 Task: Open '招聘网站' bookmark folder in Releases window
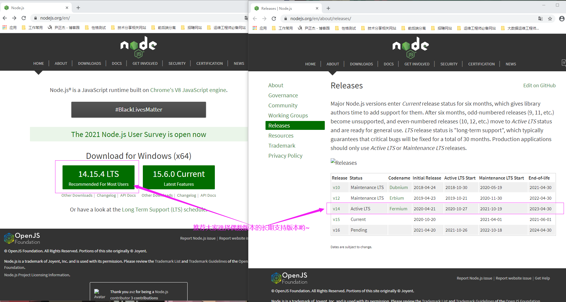[442, 28]
